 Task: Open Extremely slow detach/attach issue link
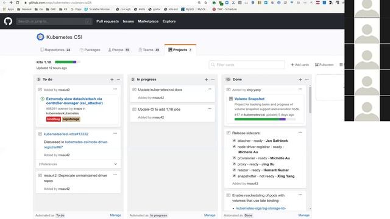[74, 101]
